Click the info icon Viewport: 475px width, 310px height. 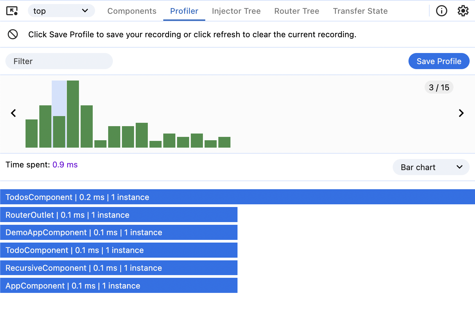[x=441, y=11]
